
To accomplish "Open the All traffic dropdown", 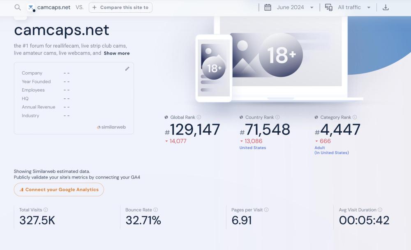I will click(x=354, y=7).
